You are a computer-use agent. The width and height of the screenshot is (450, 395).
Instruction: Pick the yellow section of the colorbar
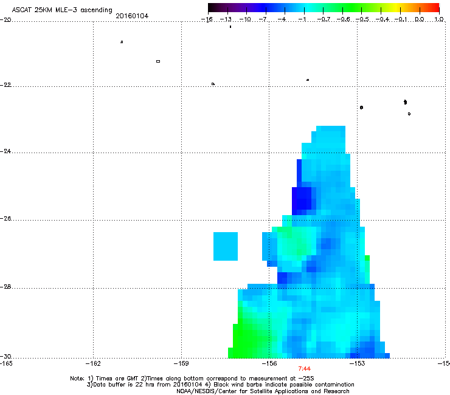click(396, 8)
